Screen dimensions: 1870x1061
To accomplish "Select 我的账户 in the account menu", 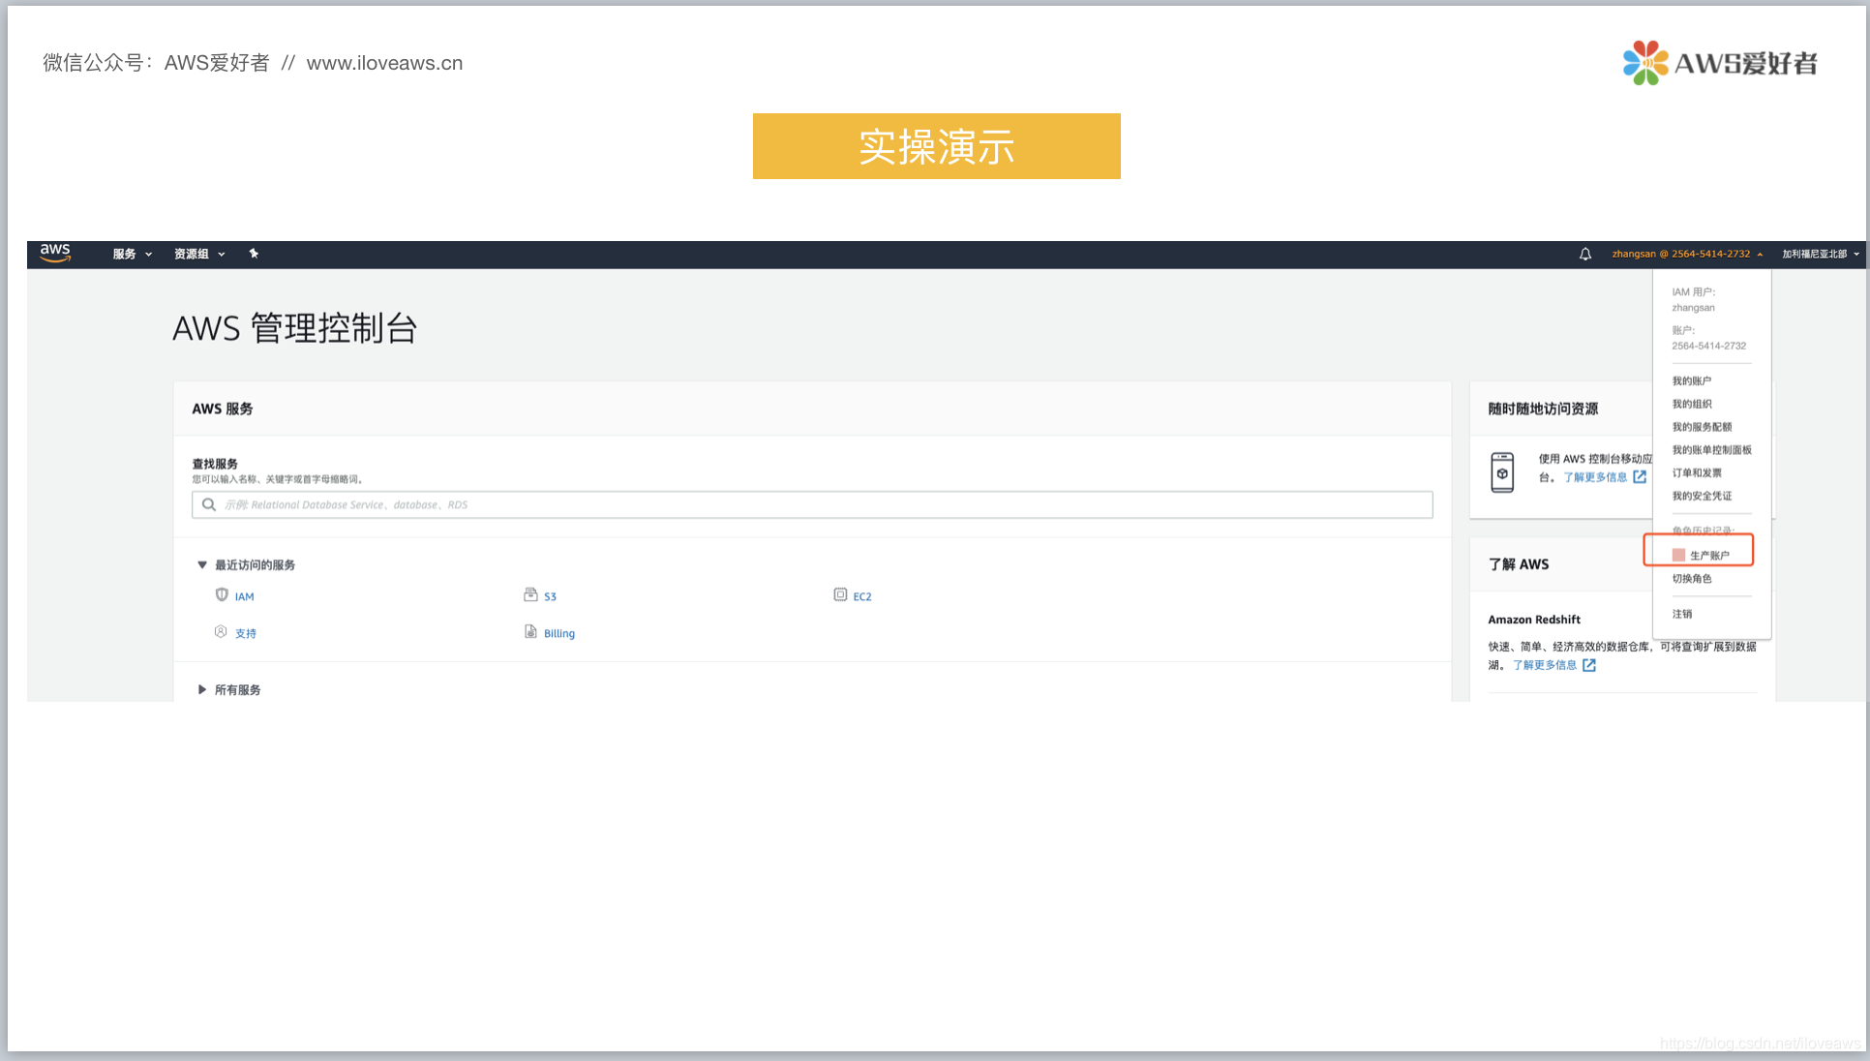I will [x=1692, y=381].
